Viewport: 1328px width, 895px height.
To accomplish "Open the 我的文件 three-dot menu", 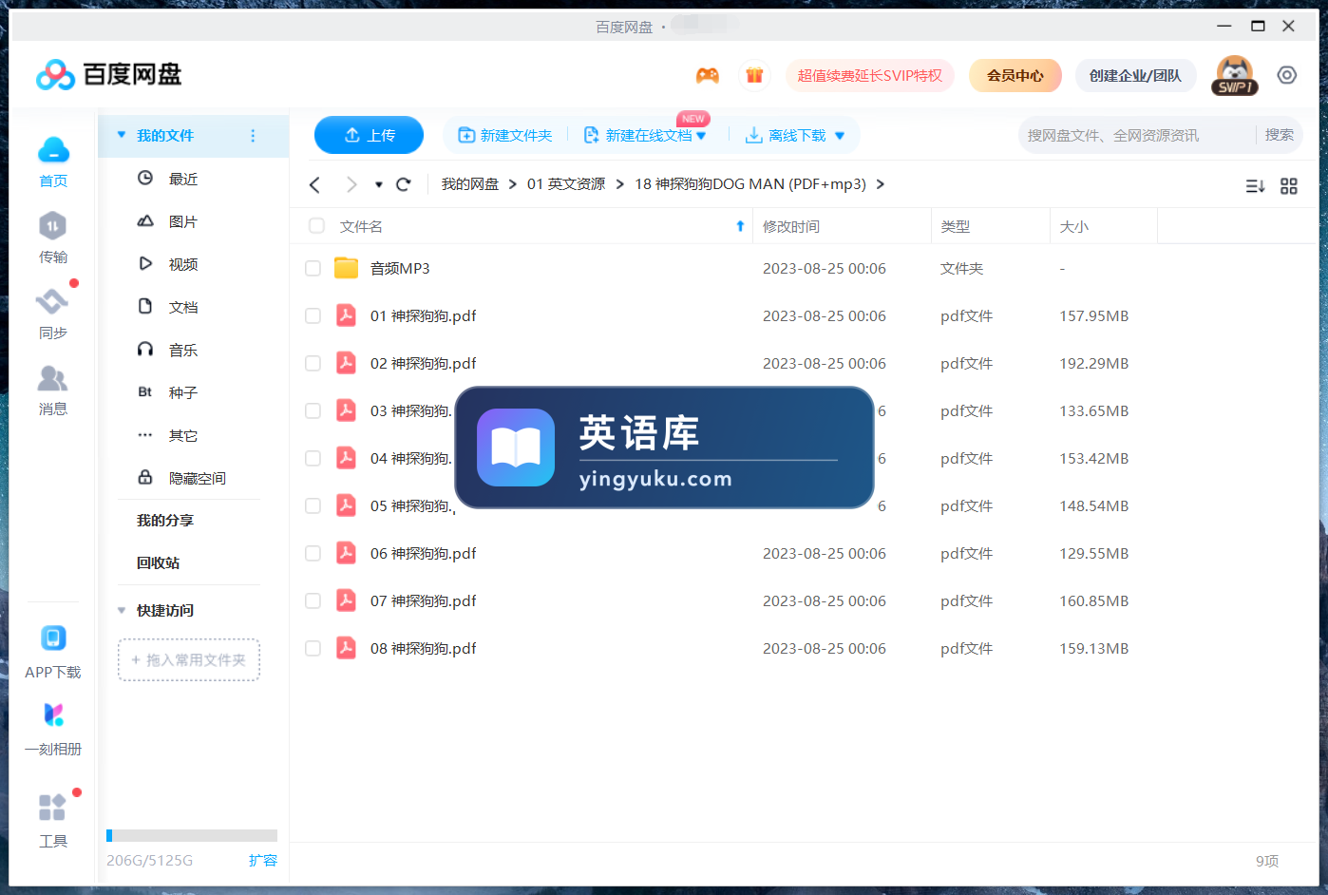I will [253, 136].
